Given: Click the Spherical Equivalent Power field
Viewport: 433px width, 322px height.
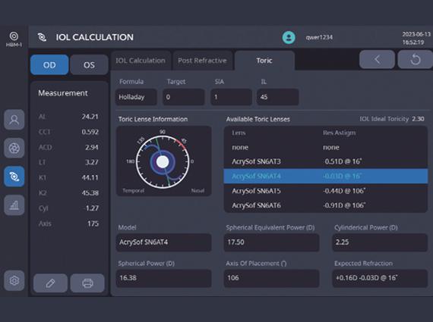Looking at the screenshot, I should click(272, 242).
